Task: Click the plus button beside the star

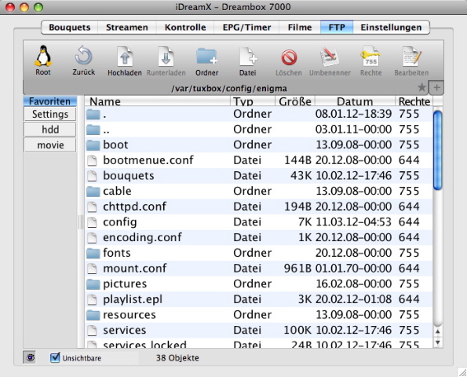Action: (x=436, y=88)
